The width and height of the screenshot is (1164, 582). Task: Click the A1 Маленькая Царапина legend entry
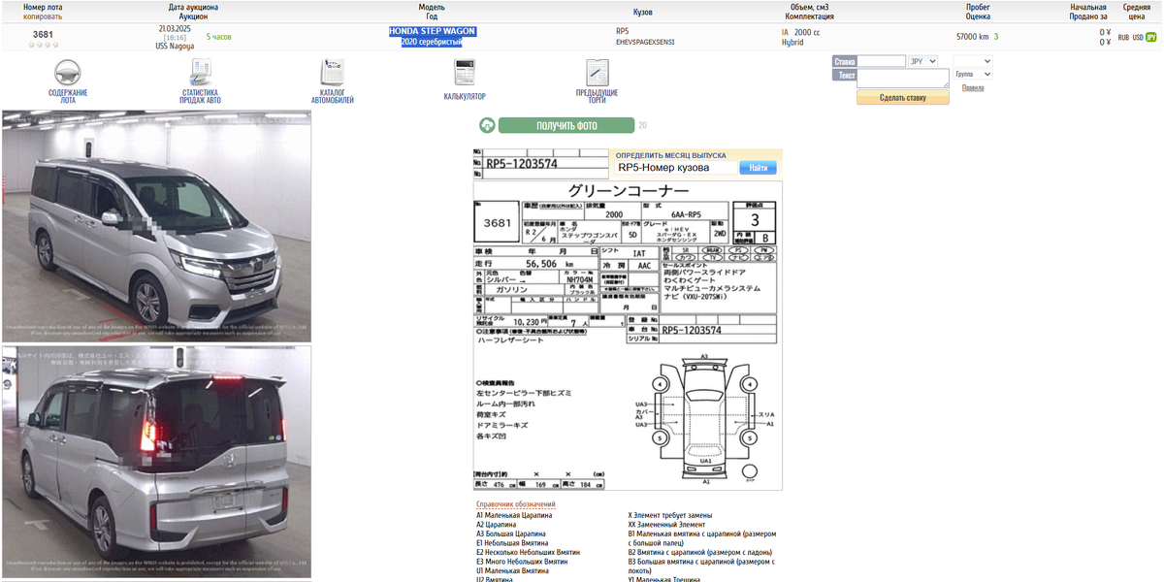coord(514,515)
